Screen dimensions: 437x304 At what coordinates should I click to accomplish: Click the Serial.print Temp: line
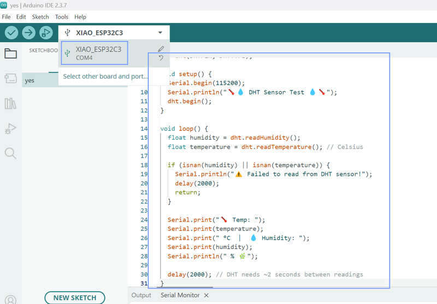216,219
